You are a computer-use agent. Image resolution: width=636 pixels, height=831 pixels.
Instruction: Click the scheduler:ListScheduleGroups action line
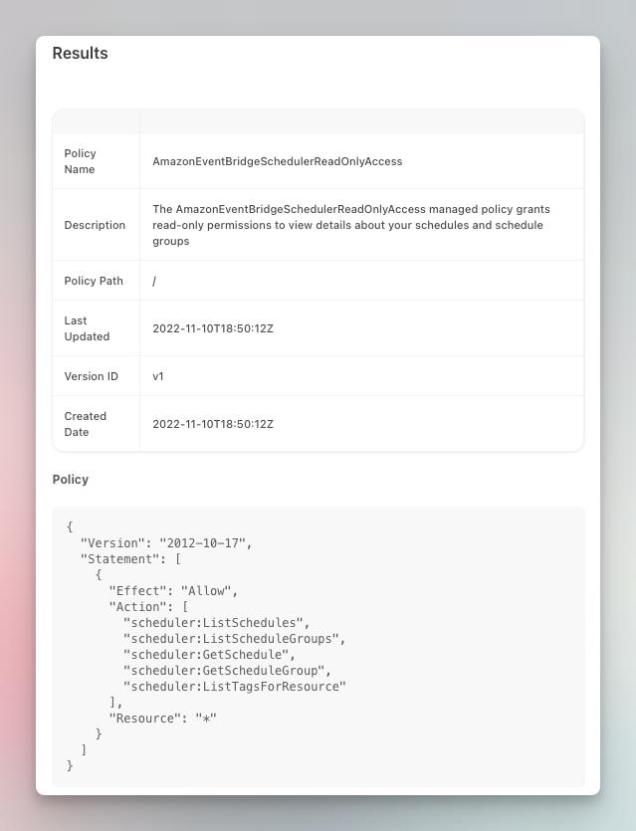(x=234, y=639)
